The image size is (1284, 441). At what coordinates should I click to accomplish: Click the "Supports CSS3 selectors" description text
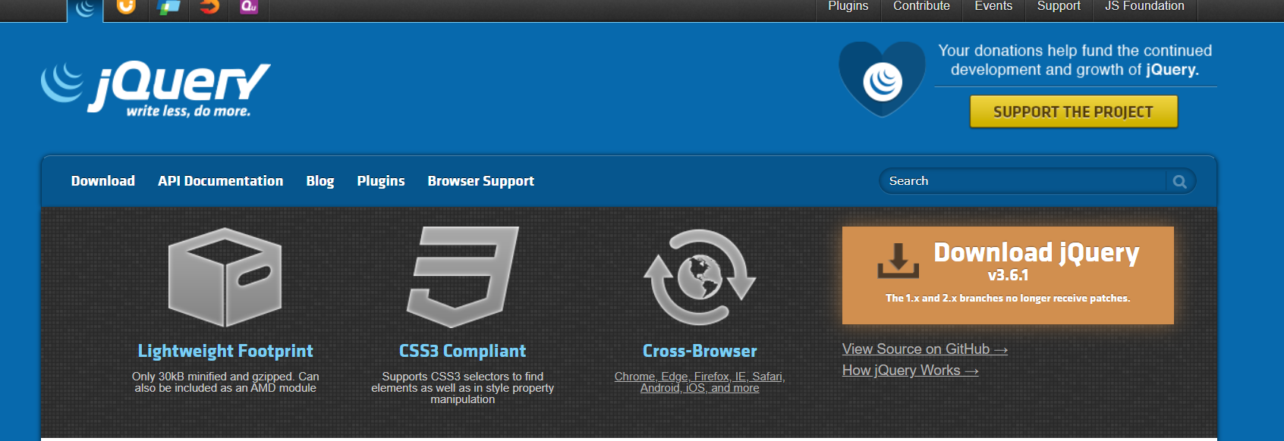(463, 388)
